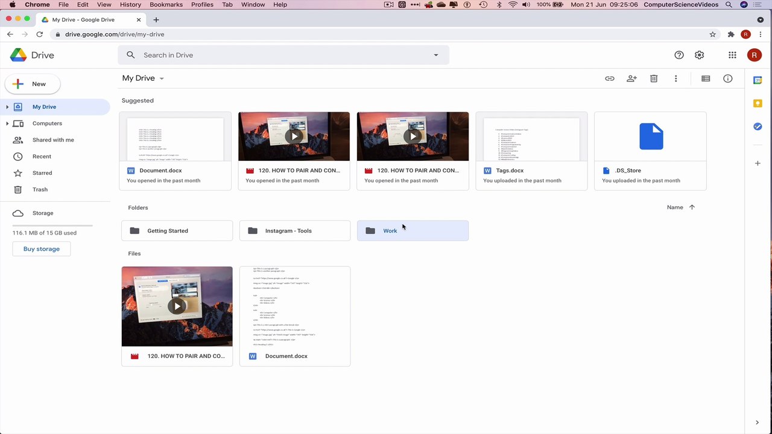Switch to list layout view
Viewport: 772px width, 434px height.
pyautogui.click(x=706, y=78)
